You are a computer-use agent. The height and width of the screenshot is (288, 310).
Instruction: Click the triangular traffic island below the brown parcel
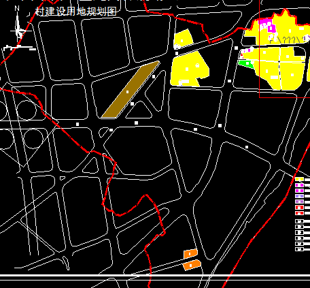[x=139, y=110]
